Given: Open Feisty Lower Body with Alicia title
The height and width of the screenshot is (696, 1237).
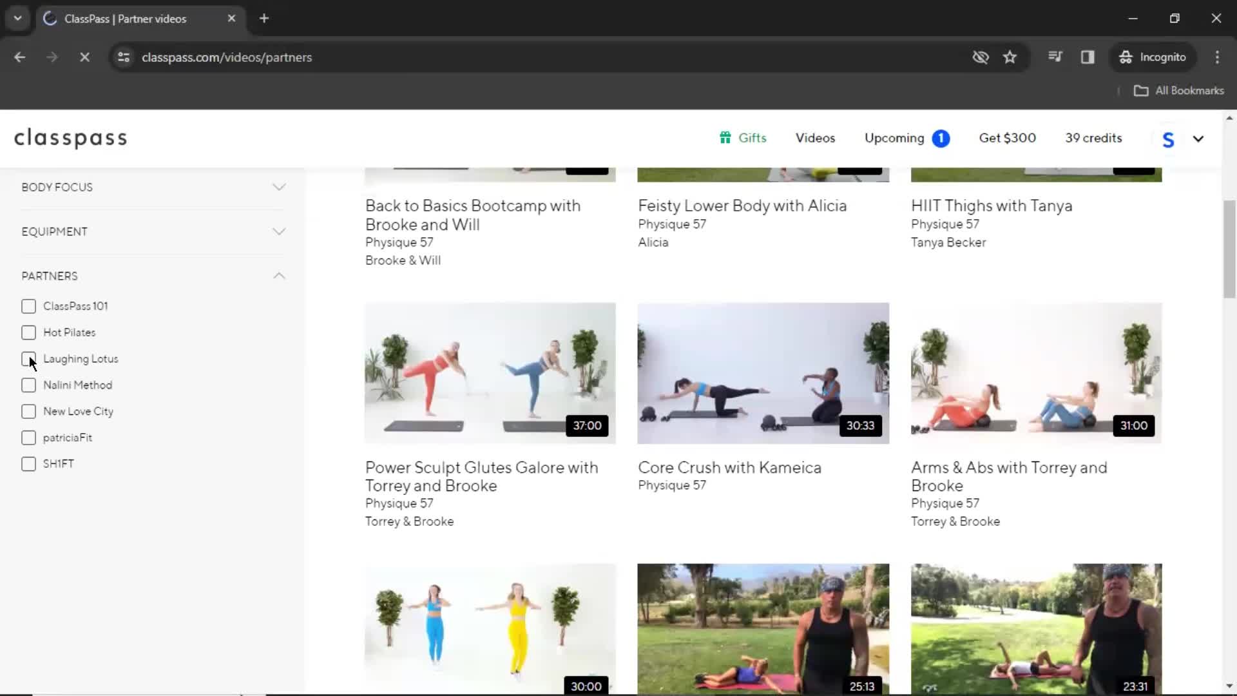Looking at the screenshot, I should point(742,206).
